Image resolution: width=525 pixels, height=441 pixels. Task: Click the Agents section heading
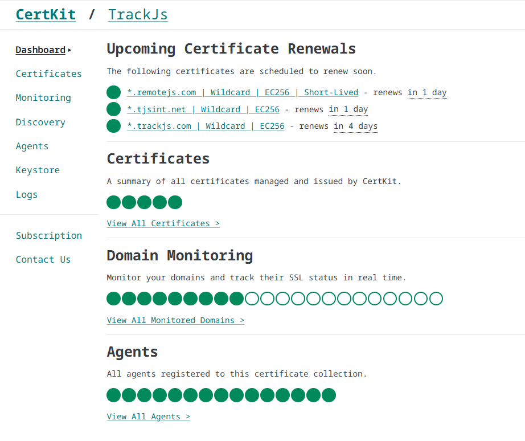pos(132,352)
